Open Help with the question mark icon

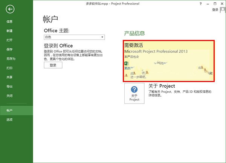click(x=201, y=4)
